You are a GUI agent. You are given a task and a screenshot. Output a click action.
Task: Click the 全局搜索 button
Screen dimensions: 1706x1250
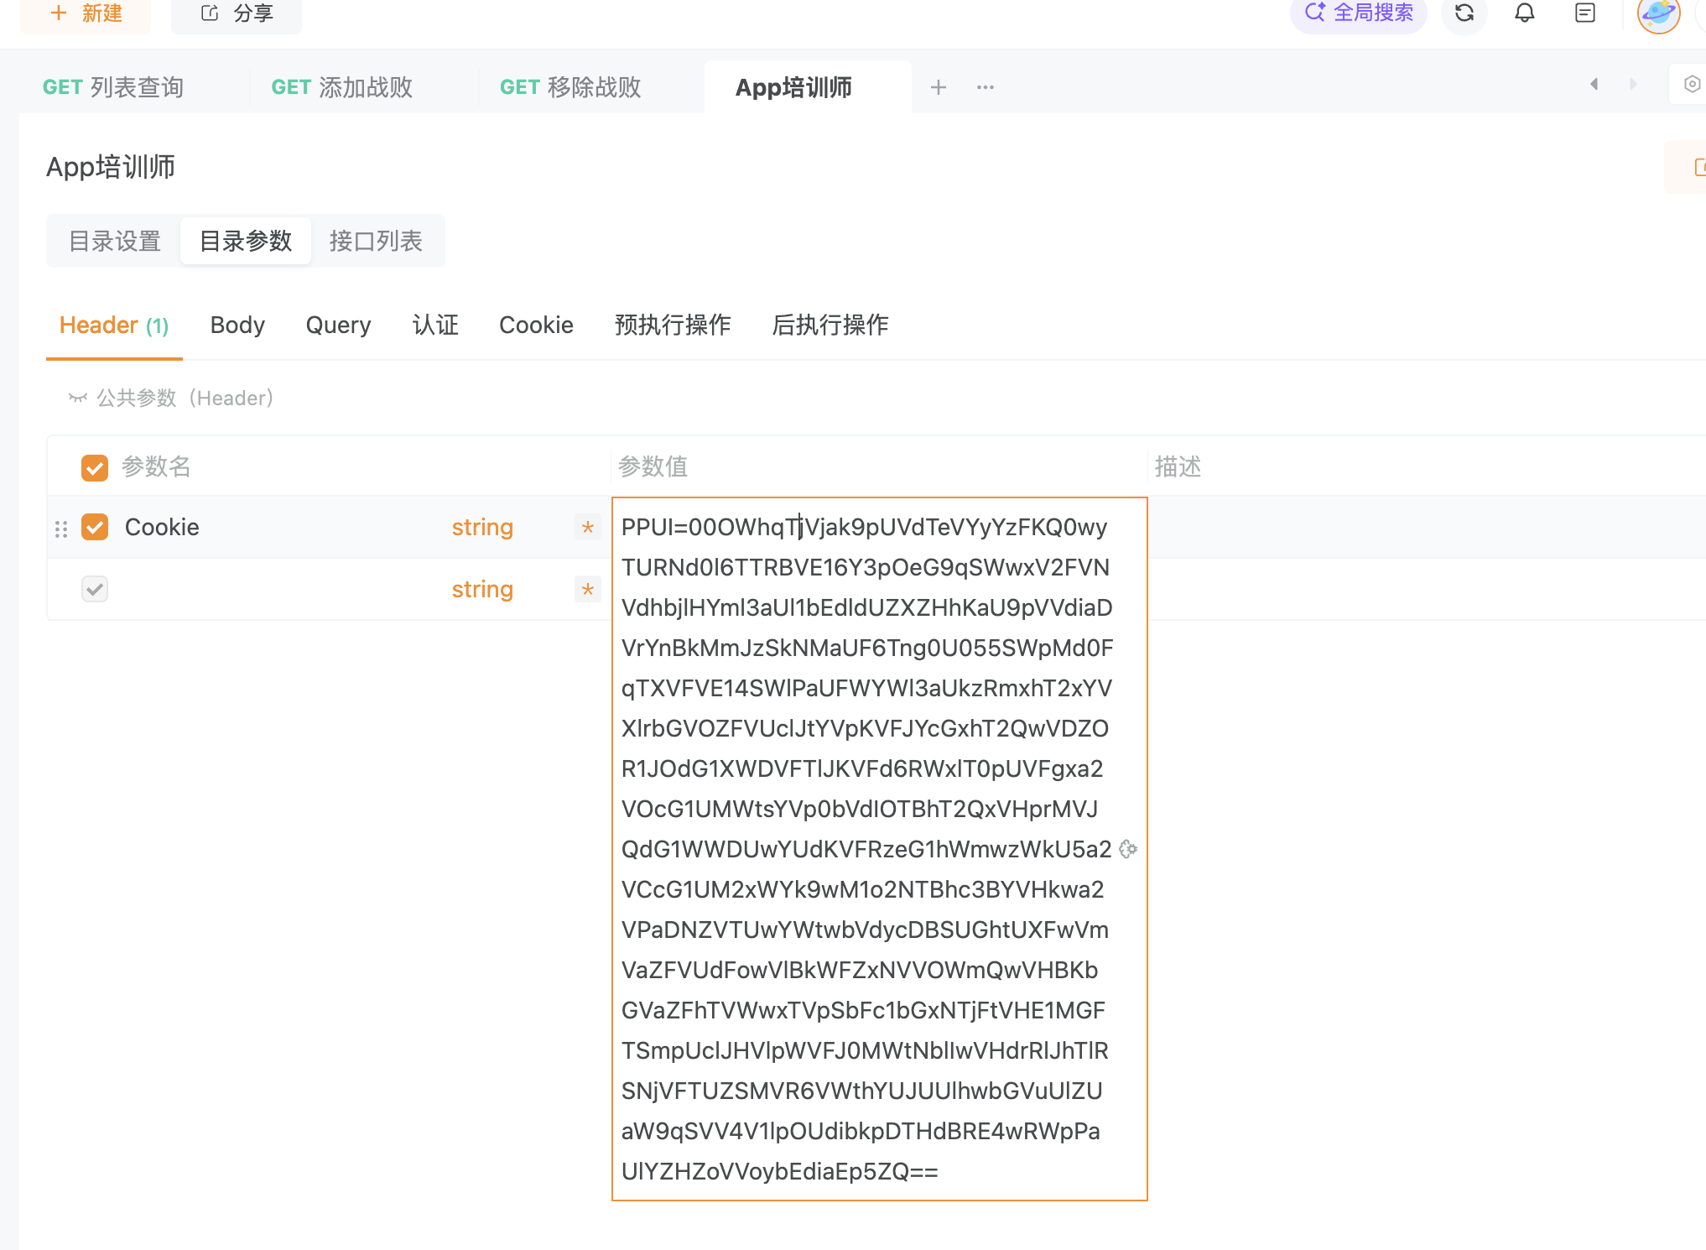(1359, 13)
